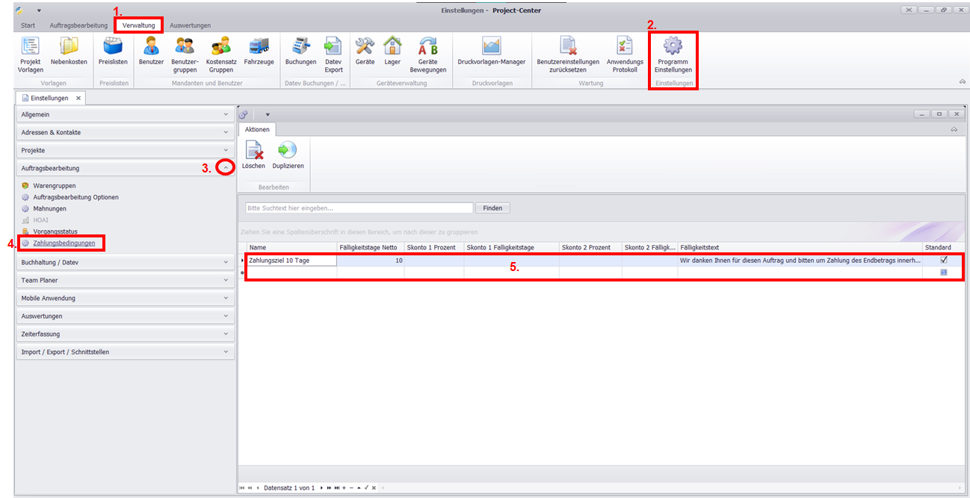Expand the Allgemein settings section

click(226, 115)
